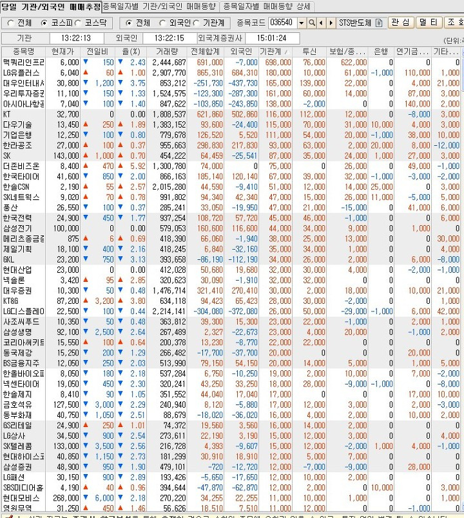Select the GKL stock name
The image size is (464, 518).
pos(8,259)
